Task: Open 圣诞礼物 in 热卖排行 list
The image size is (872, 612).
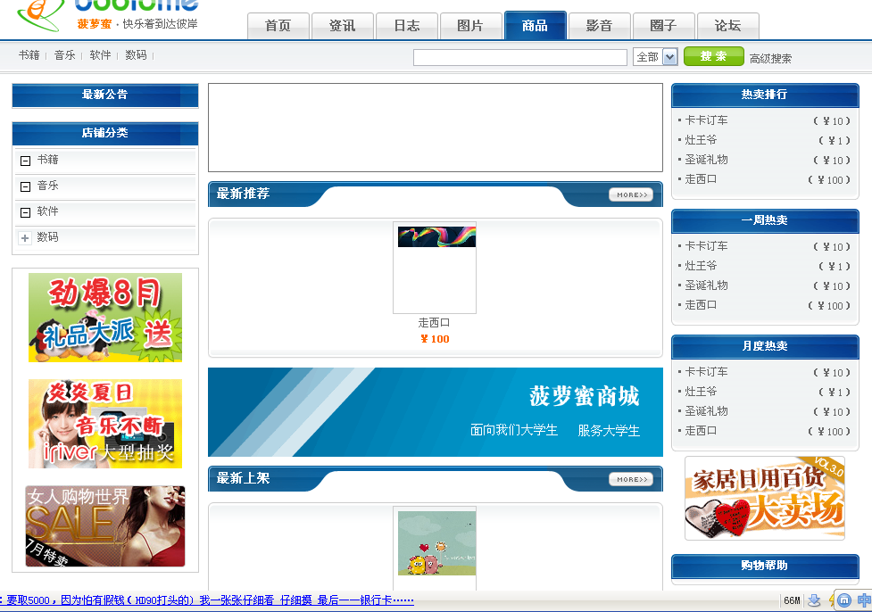Action: coord(706,160)
